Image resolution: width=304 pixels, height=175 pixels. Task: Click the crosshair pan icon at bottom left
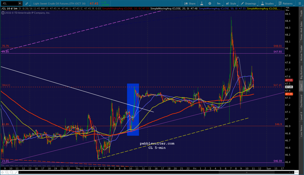pos(2,172)
